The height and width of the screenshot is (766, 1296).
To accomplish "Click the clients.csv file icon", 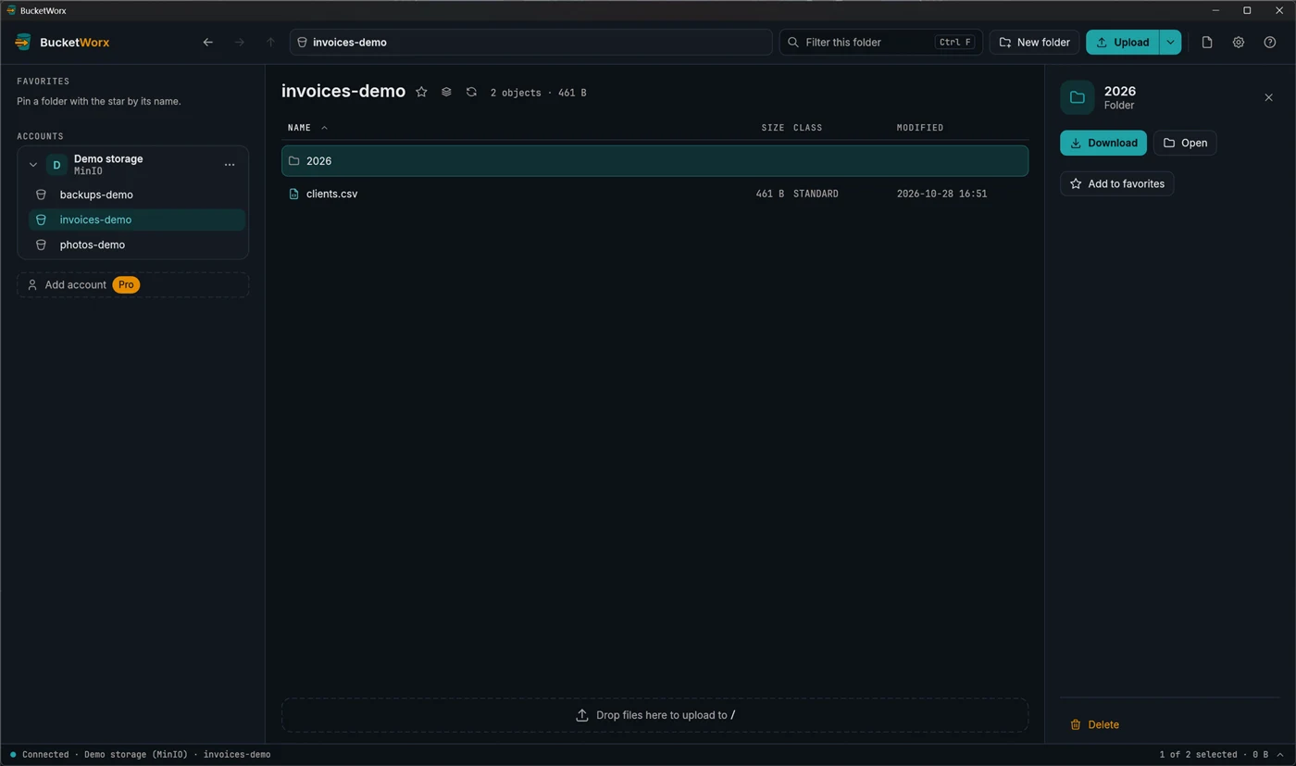I will coord(293,194).
